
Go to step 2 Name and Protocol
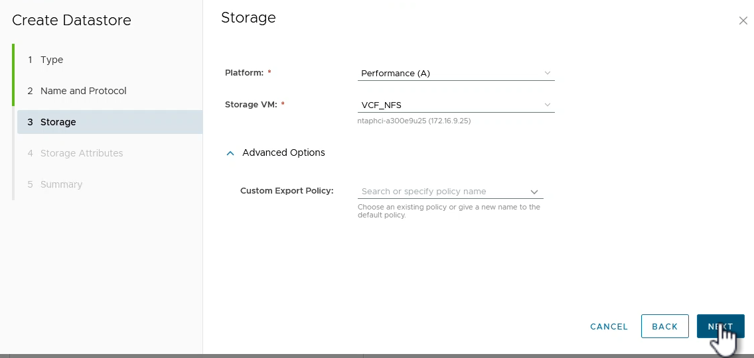tap(83, 91)
